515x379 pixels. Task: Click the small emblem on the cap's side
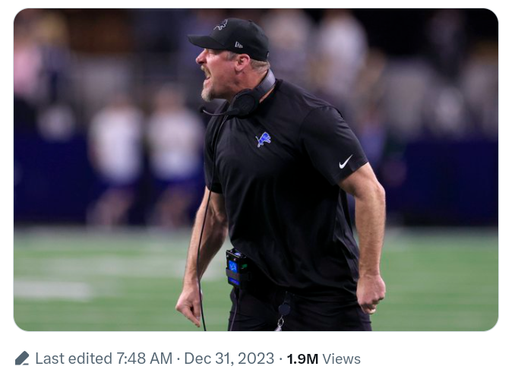[x=238, y=45]
